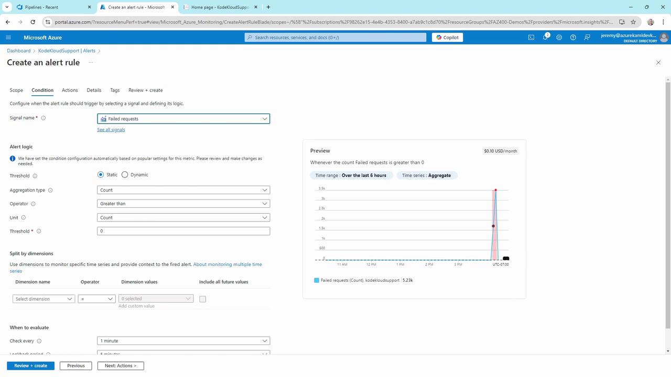671x377 pixels.
Task: Click the KodeKloudSupport | Alerts breadcrumb
Action: point(67,51)
